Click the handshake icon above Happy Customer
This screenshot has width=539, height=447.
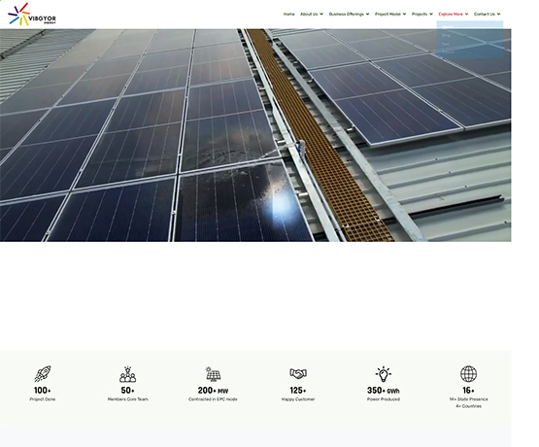[298, 373]
